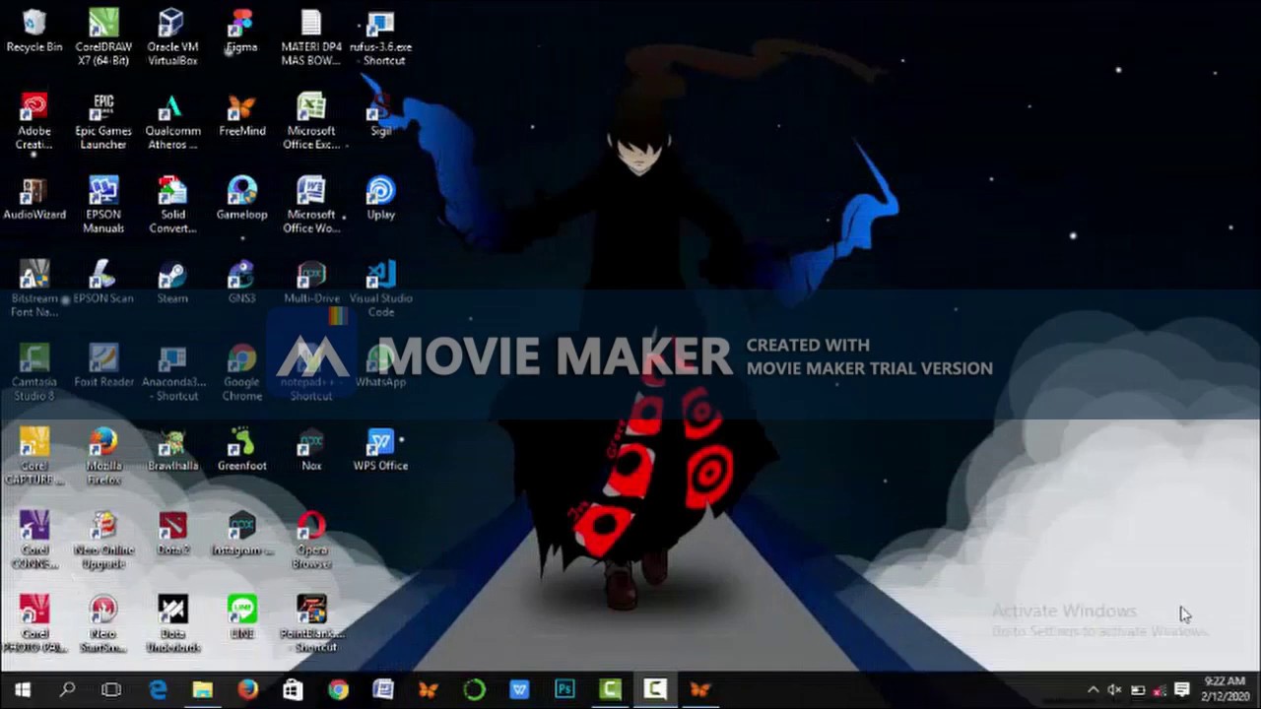Open WPS Writer taskbar icon
The width and height of the screenshot is (1261, 709).
click(x=519, y=690)
